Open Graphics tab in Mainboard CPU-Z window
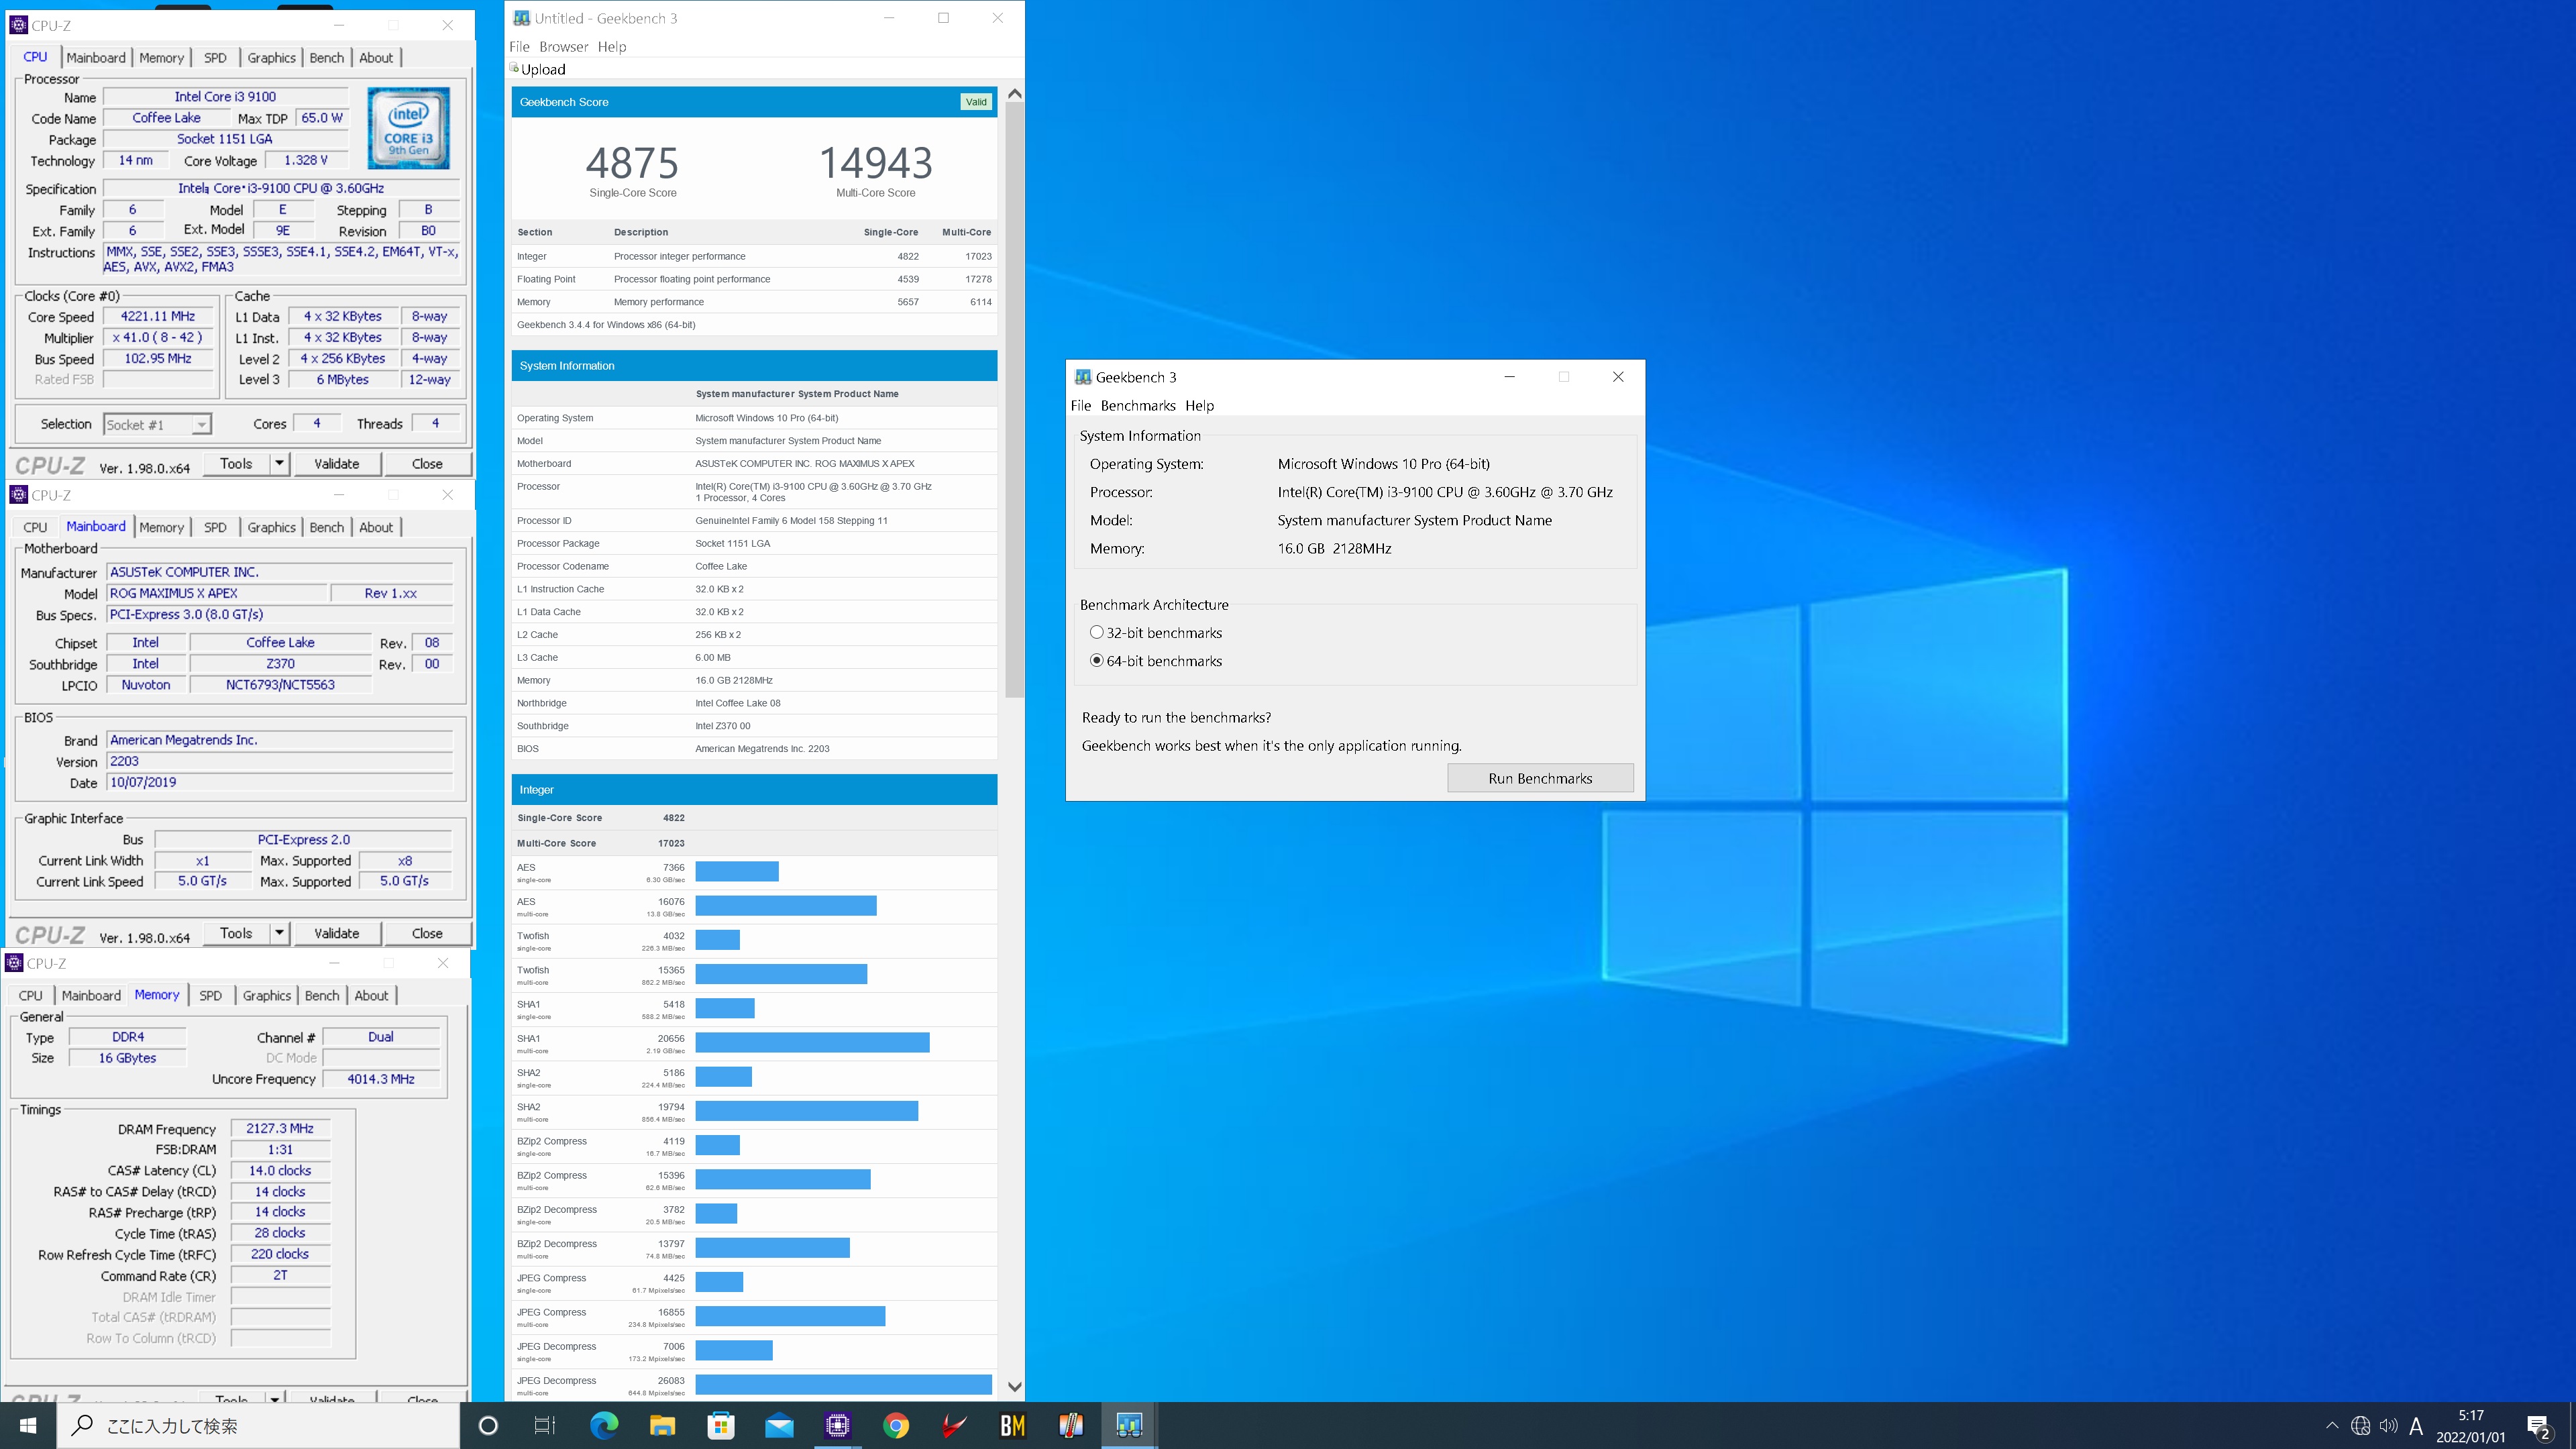The width and height of the screenshot is (2576, 1449). tap(272, 527)
